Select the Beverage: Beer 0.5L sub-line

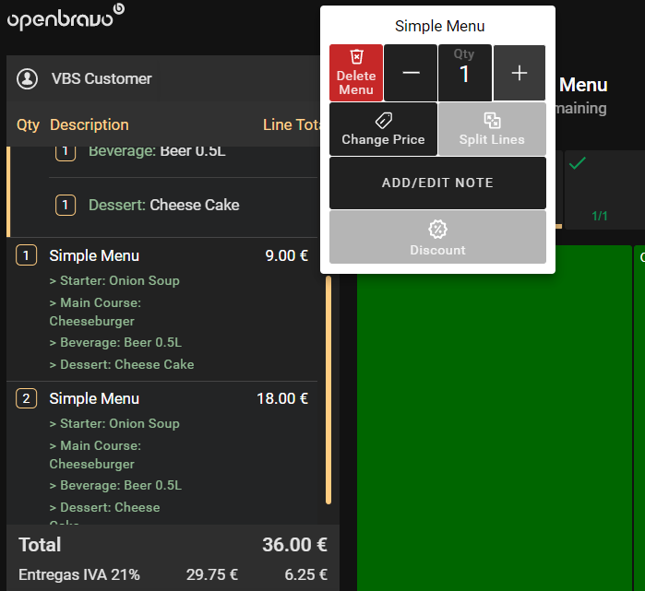[x=157, y=151]
